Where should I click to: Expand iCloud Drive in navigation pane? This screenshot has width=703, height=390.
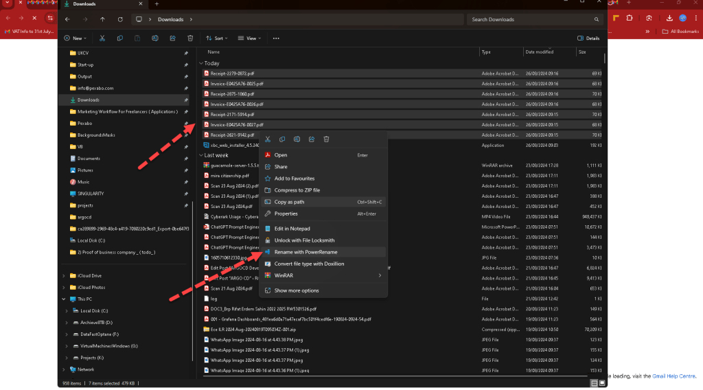(64, 276)
